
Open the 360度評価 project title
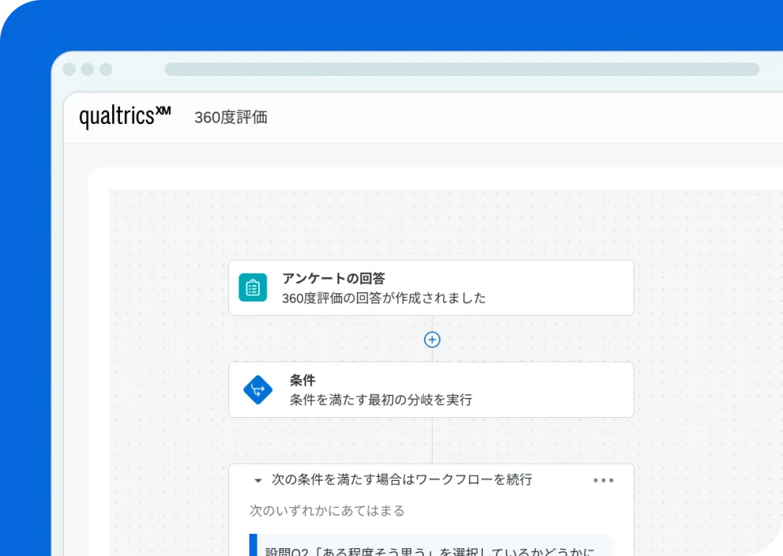click(230, 118)
